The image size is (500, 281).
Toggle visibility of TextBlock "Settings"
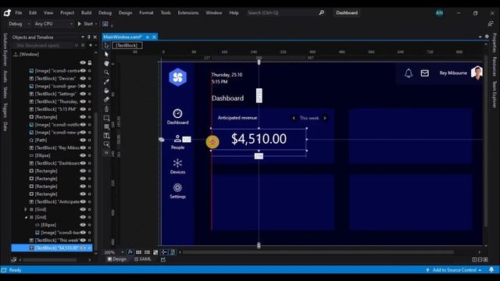click(83, 94)
